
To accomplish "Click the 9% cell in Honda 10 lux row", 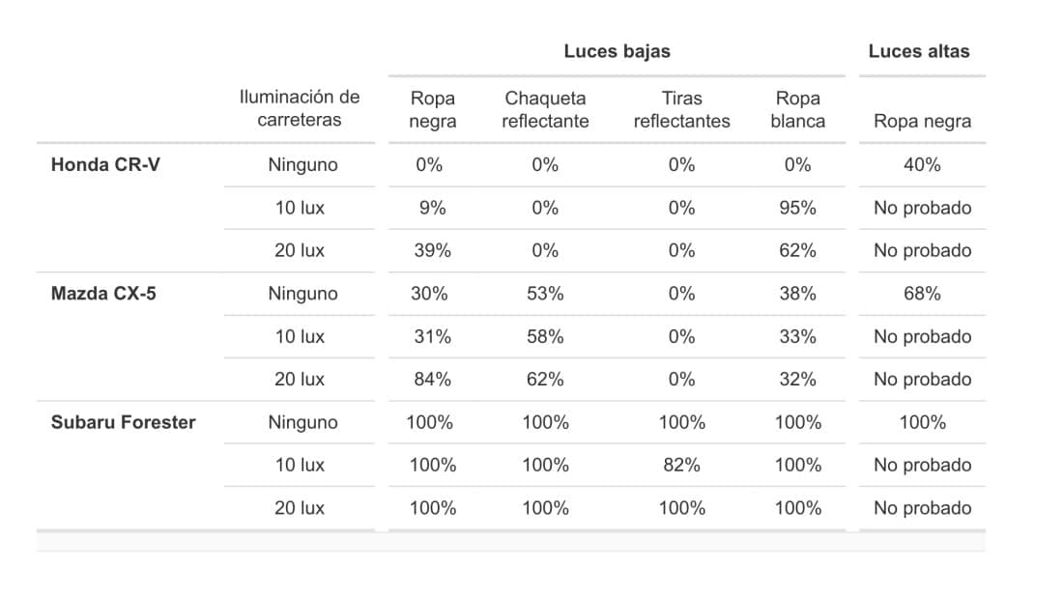I will (x=433, y=208).
